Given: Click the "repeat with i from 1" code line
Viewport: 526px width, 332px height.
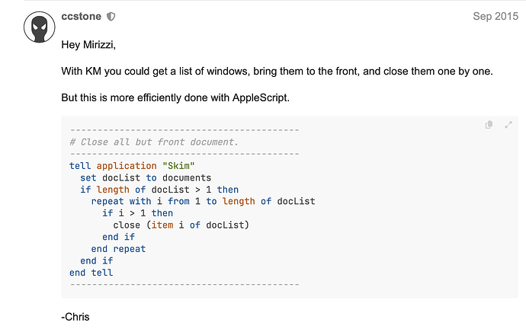Looking at the screenshot, I should (203, 201).
